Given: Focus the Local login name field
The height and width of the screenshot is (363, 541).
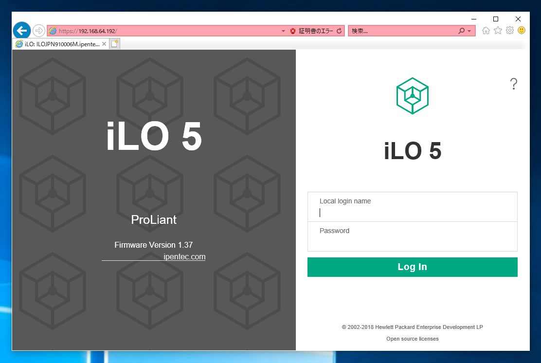Looking at the screenshot, I should 412,207.
